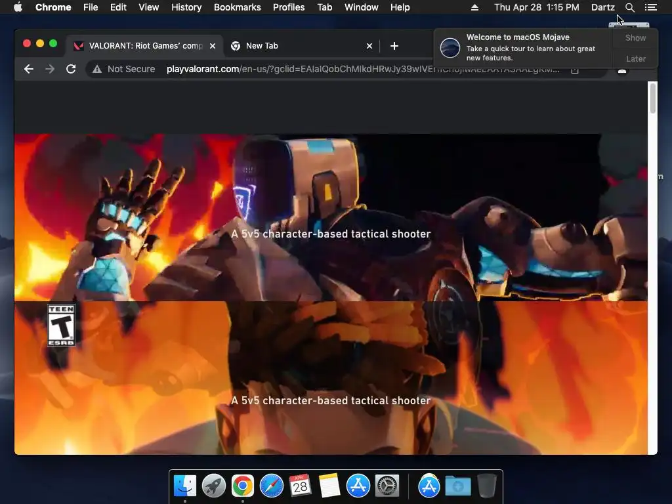Open the App Store icon beside the Downloads folder
Image resolution: width=672 pixels, height=504 pixels.
[429, 486]
